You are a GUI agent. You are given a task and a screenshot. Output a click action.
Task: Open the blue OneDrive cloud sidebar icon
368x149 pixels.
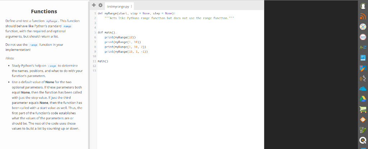pyautogui.click(x=363, y=89)
